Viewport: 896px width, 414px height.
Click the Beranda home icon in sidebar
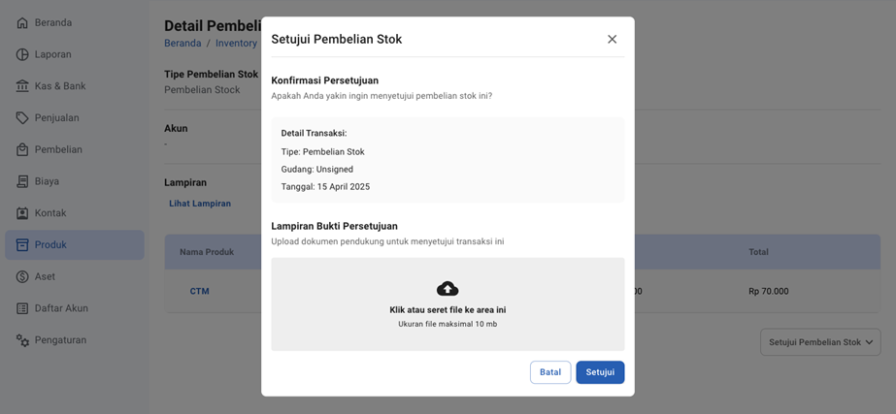pyautogui.click(x=22, y=22)
